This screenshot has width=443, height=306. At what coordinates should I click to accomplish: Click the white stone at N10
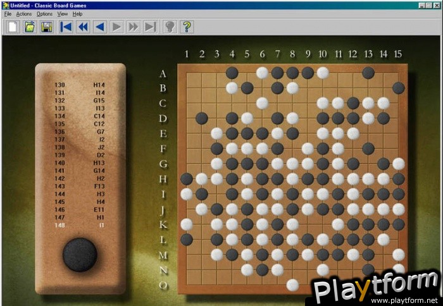pyautogui.click(x=323, y=270)
